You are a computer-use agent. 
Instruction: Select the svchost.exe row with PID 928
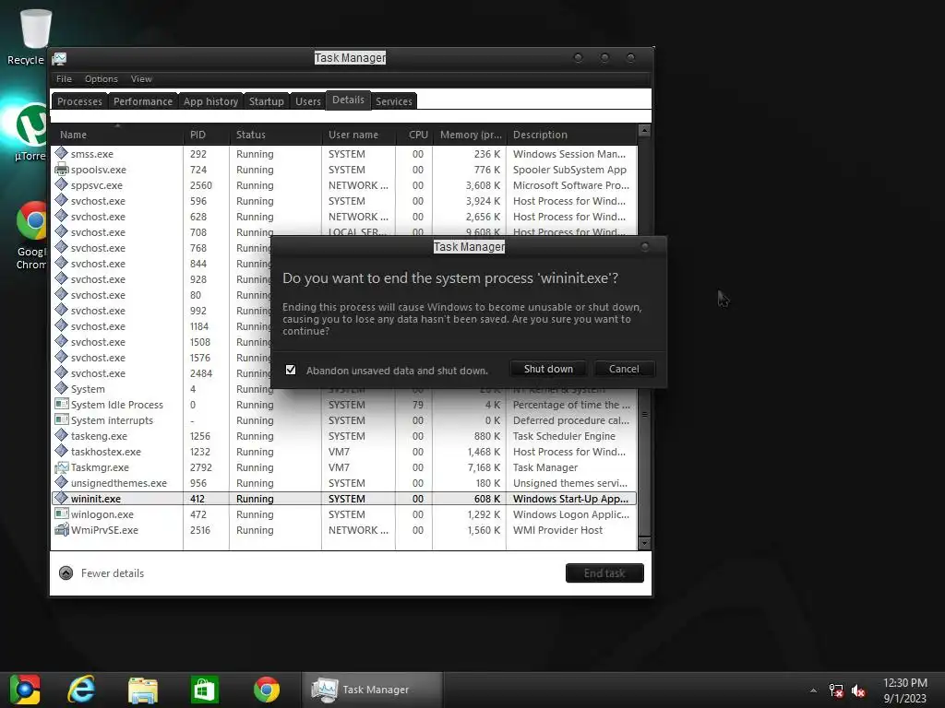pos(162,279)
